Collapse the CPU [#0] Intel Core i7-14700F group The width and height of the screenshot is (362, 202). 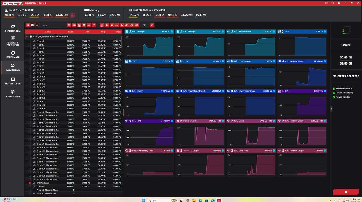coord(27,37)
